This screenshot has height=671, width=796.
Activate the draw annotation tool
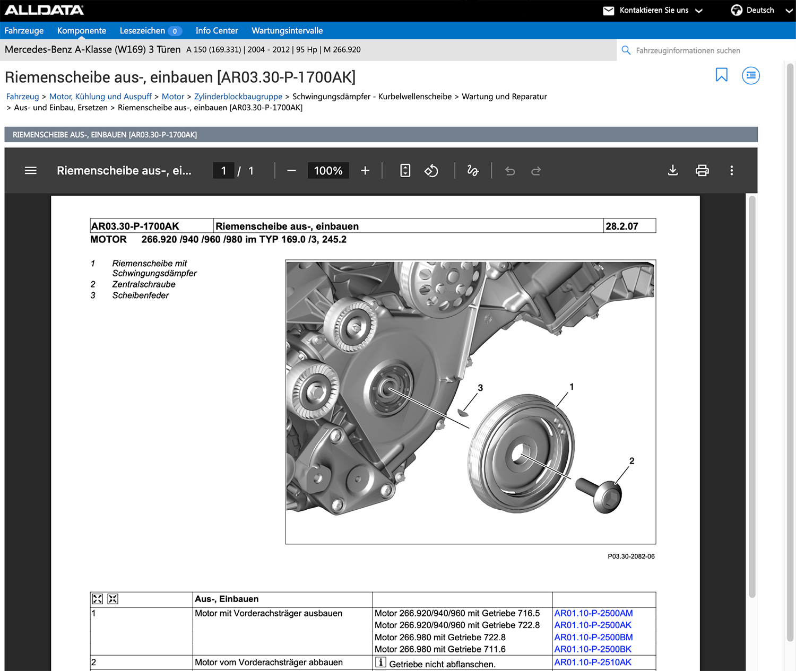click(473, 171)
